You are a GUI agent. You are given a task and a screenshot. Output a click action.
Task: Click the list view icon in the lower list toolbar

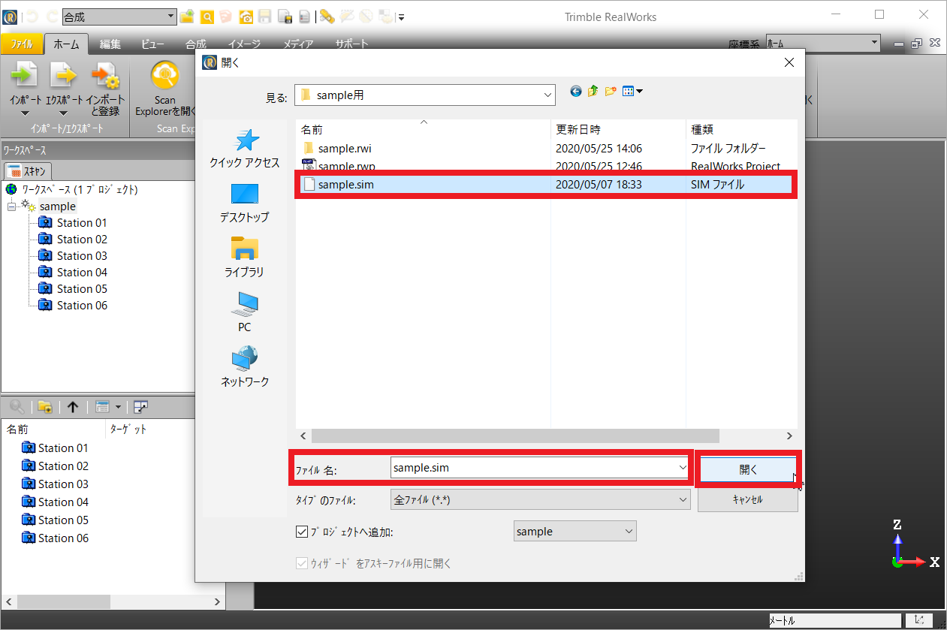pyautogui.click(x=103, y=407)
